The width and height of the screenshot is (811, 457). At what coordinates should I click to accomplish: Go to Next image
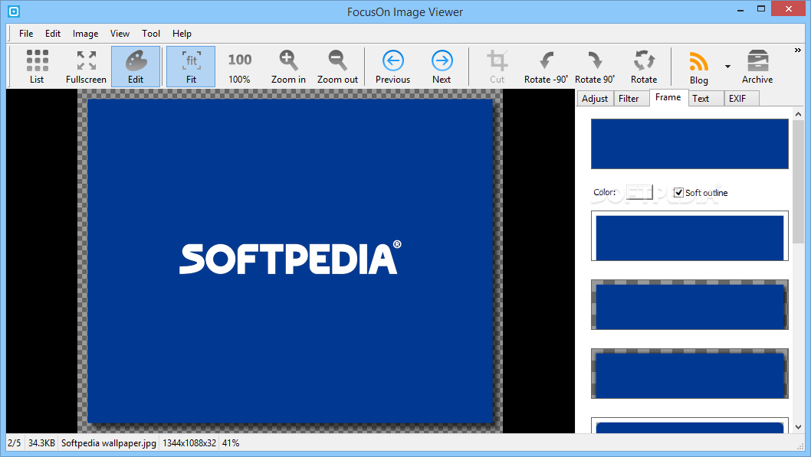click(442, 67)
